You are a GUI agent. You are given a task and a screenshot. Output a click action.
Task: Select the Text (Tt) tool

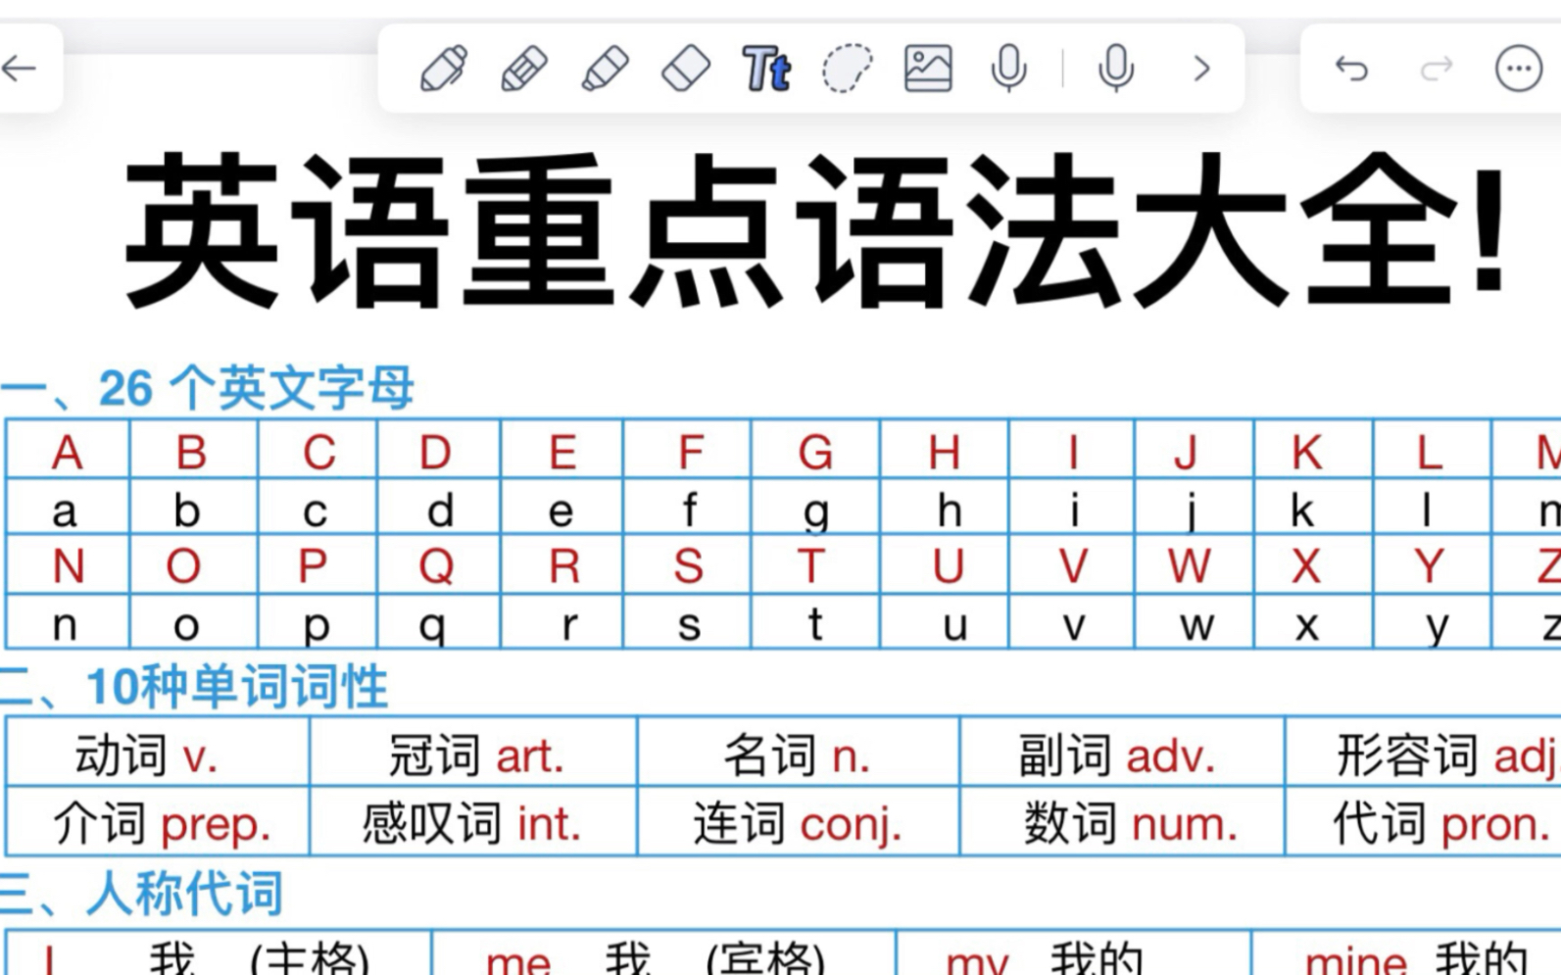point(766,69)
